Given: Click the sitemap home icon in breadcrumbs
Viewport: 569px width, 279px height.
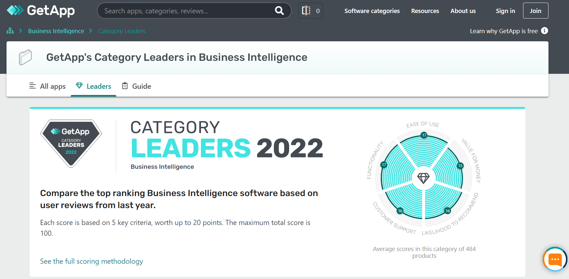Looking at the screenshot, I should pyautogui.click(x=10, y=31).
